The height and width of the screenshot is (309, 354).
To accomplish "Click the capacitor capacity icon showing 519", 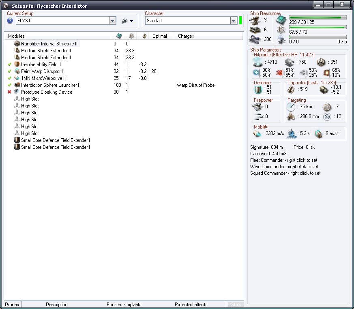I will click(291, 89).
